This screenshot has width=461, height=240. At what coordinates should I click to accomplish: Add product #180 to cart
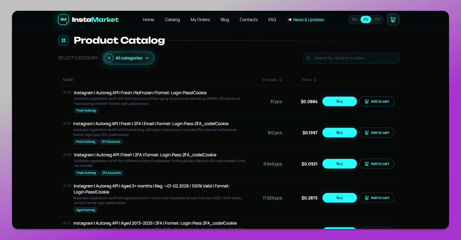(377, 164)
